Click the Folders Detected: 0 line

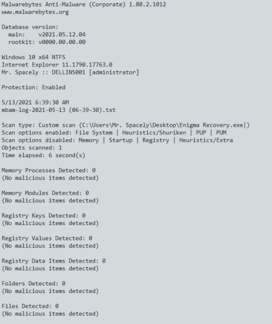point(34,284)
